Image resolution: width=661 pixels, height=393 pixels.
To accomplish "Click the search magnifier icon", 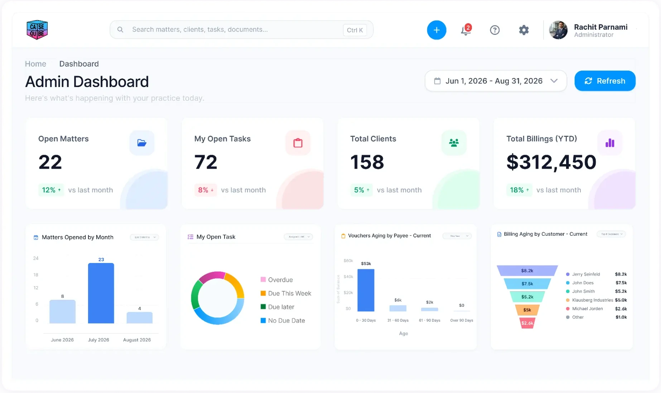I will [120, 30].
